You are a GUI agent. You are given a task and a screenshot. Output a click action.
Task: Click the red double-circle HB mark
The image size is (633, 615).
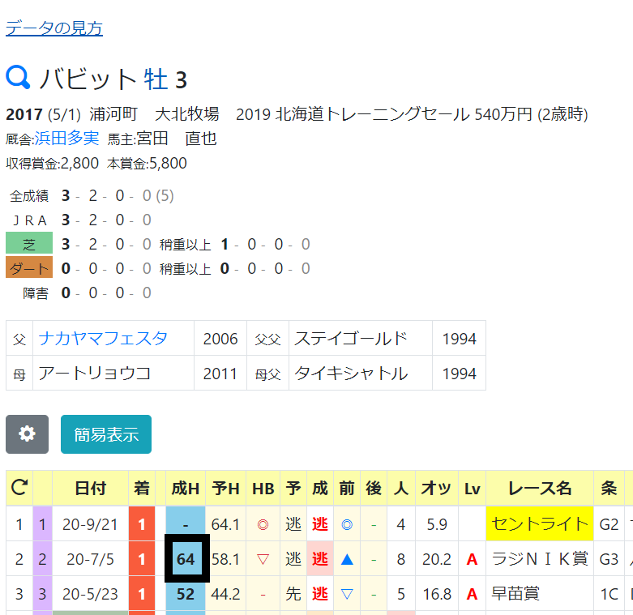263,524
